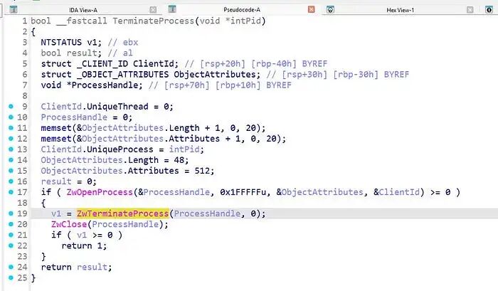Click the '// ebx' comment

(x=123, y=42)
